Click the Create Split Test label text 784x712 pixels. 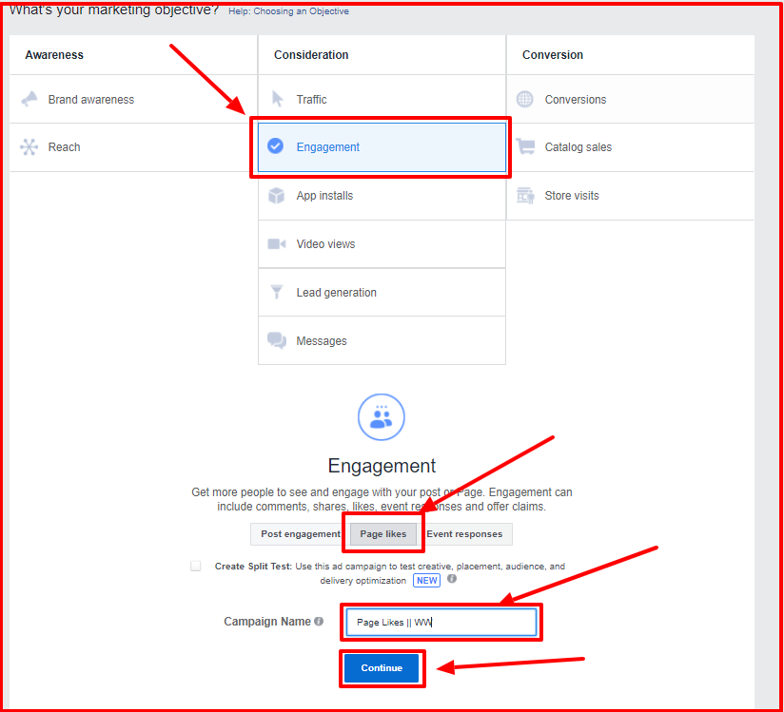253,567
